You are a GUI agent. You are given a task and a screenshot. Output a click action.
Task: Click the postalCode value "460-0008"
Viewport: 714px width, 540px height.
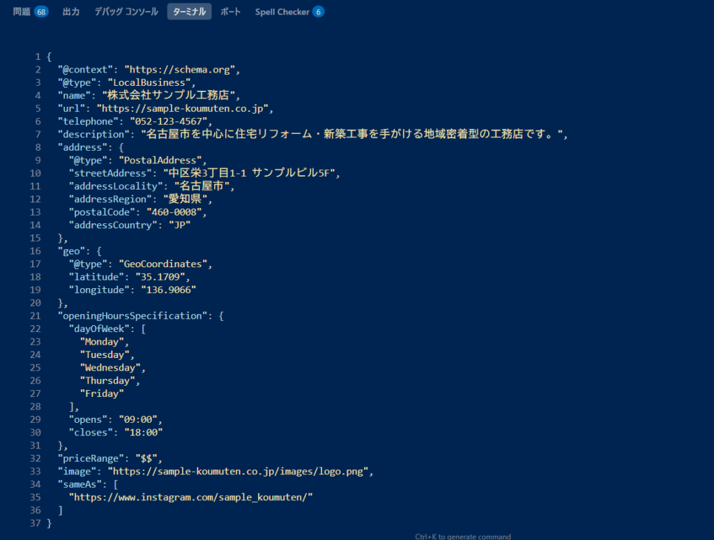click(x=167, y=212)
